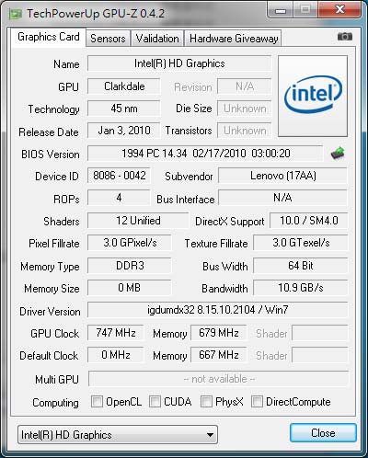Click the GPU Clock value 747 MHz
The height and width of the screenshot is (458, 368).
pos(116,333)
